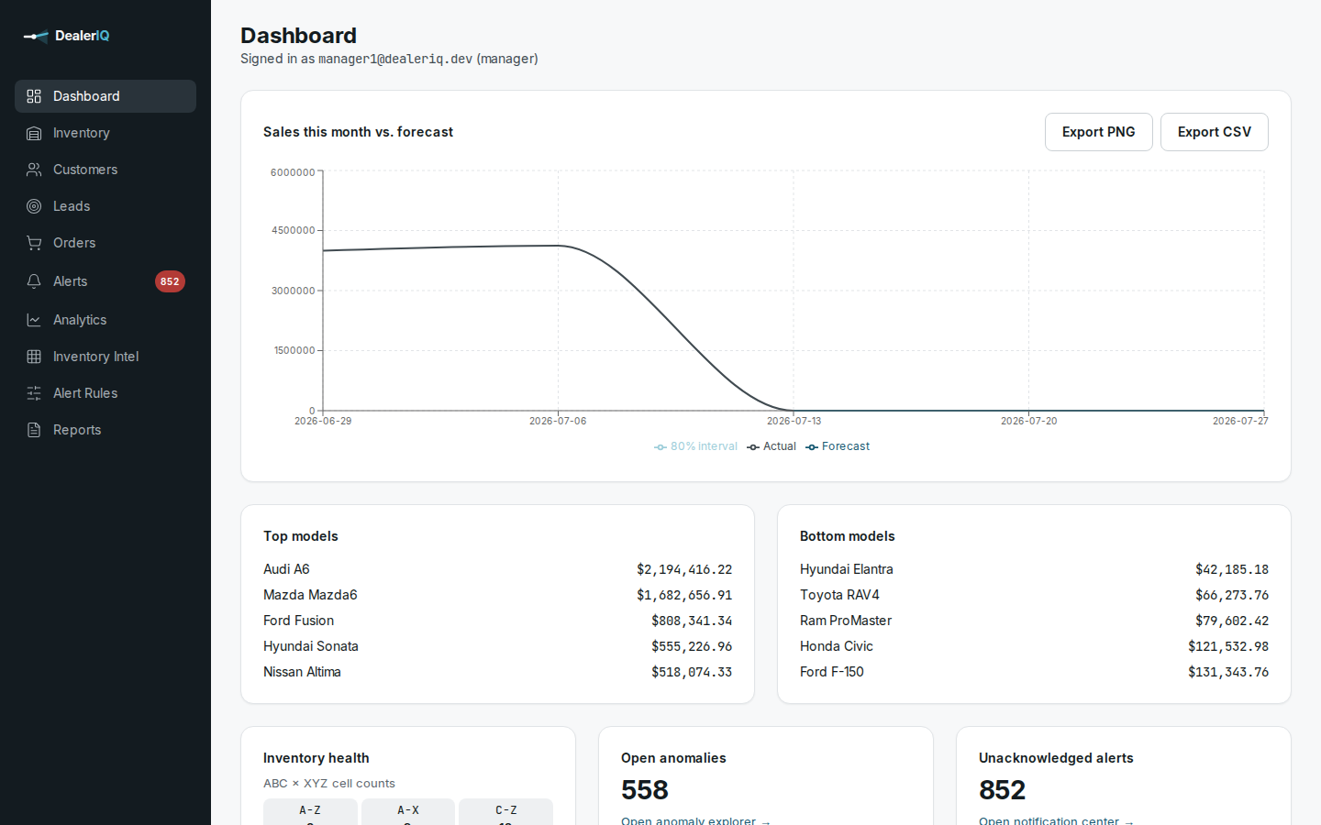This screenshot has height=825, width=1321.
Task: Click the Honda Civic entry
Action: point(1034,646)
